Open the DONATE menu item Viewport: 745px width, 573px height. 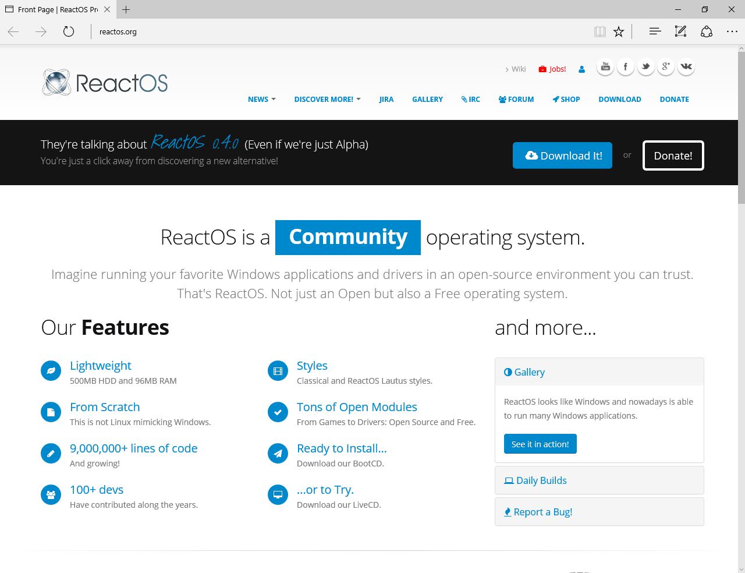(674, 99)
